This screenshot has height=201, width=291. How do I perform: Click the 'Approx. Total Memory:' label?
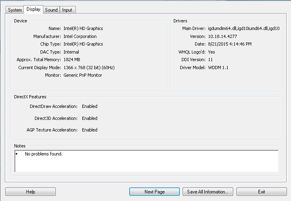coord(39,60)
